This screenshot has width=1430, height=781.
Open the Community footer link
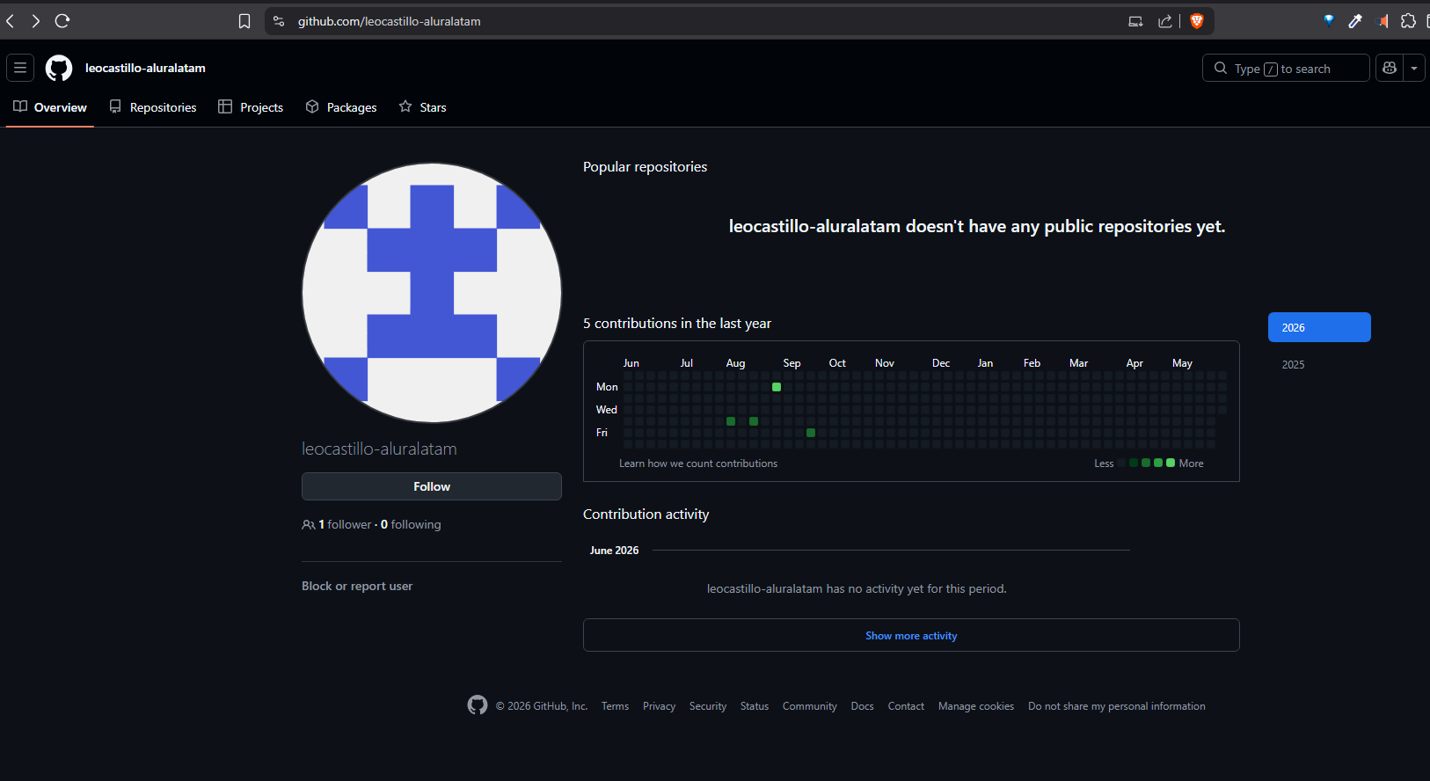(810, 706)
